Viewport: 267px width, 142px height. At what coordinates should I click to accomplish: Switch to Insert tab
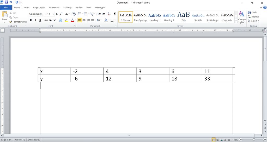pyautogui.click(x=27, y=8)
